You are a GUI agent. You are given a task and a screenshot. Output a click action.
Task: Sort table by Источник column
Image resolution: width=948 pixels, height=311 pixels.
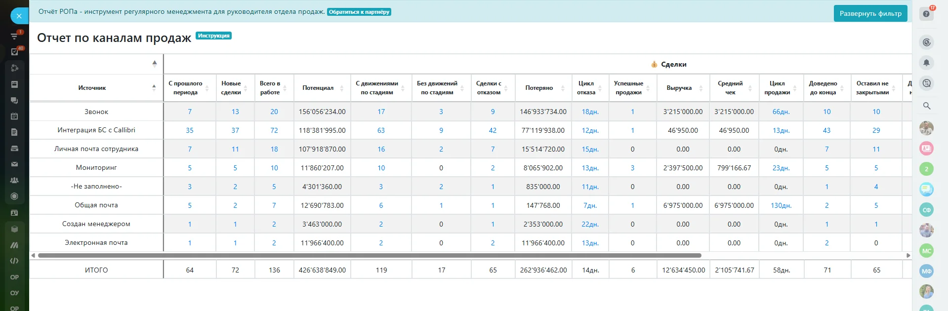click(92, 88)
